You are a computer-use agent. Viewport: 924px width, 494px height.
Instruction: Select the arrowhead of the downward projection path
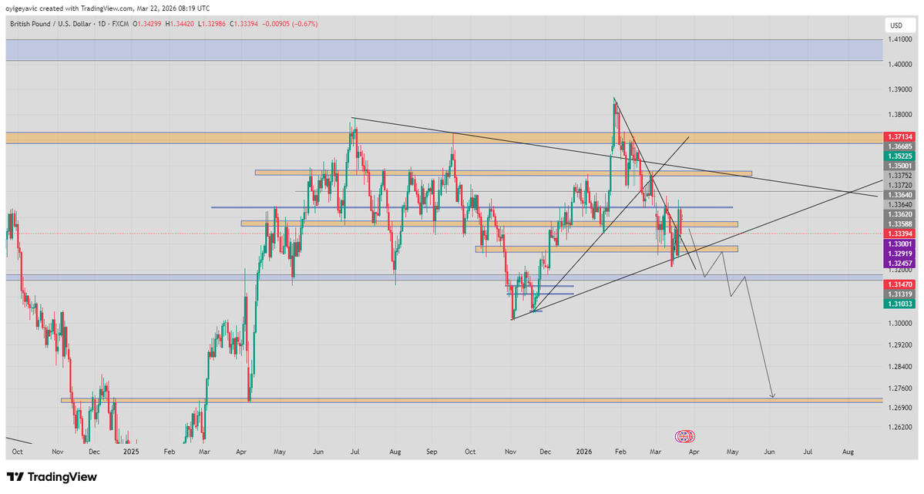tap(772, 395)
